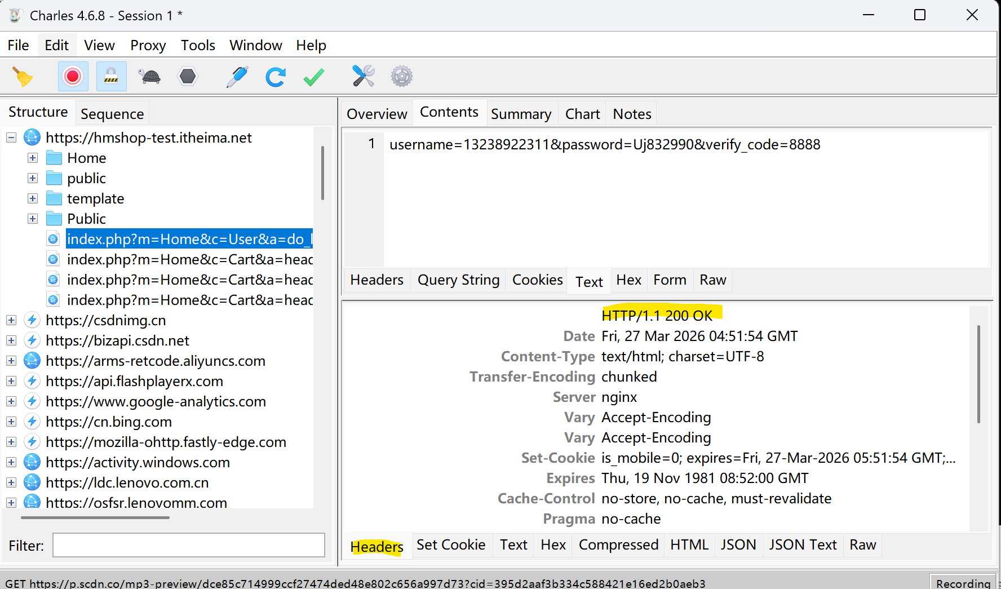Toggle SSL proxying padlock button
The image size is (1001, 589).
(x=111, y=76)
